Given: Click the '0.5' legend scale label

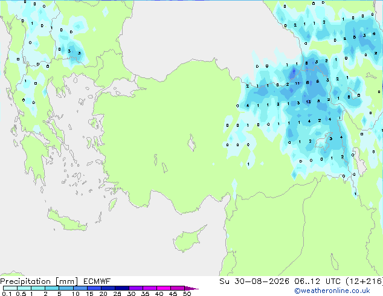Looking at the screenshot, I should tap(21, 294).
